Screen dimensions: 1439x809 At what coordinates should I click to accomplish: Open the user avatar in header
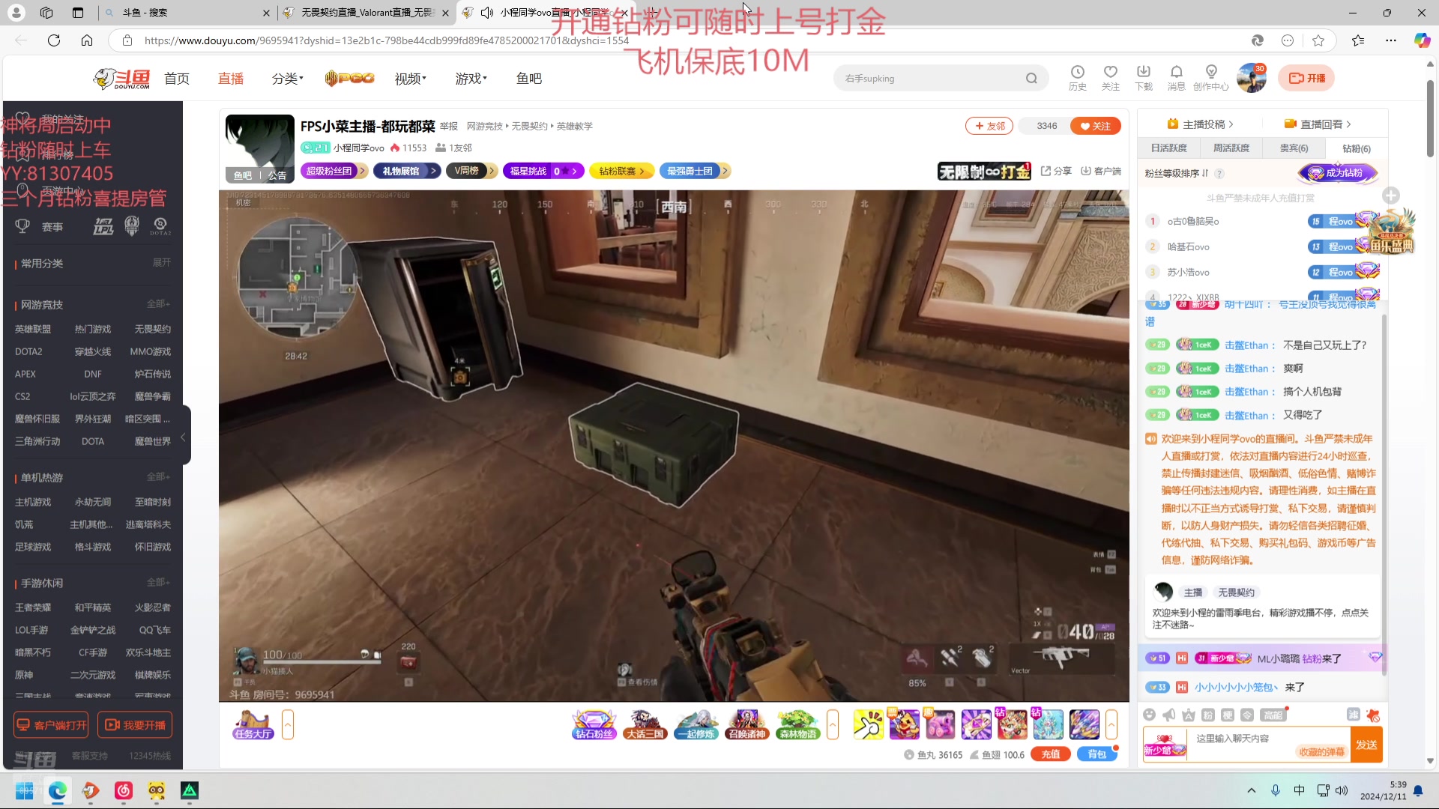(1251, 78)
